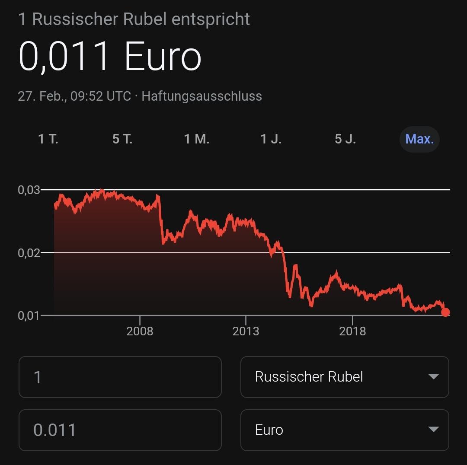Image resolution: width=467 pixels, height=465 pixels.
Task: Click the large 0,011 Euro result text
Action: click(x=109, y=56)
